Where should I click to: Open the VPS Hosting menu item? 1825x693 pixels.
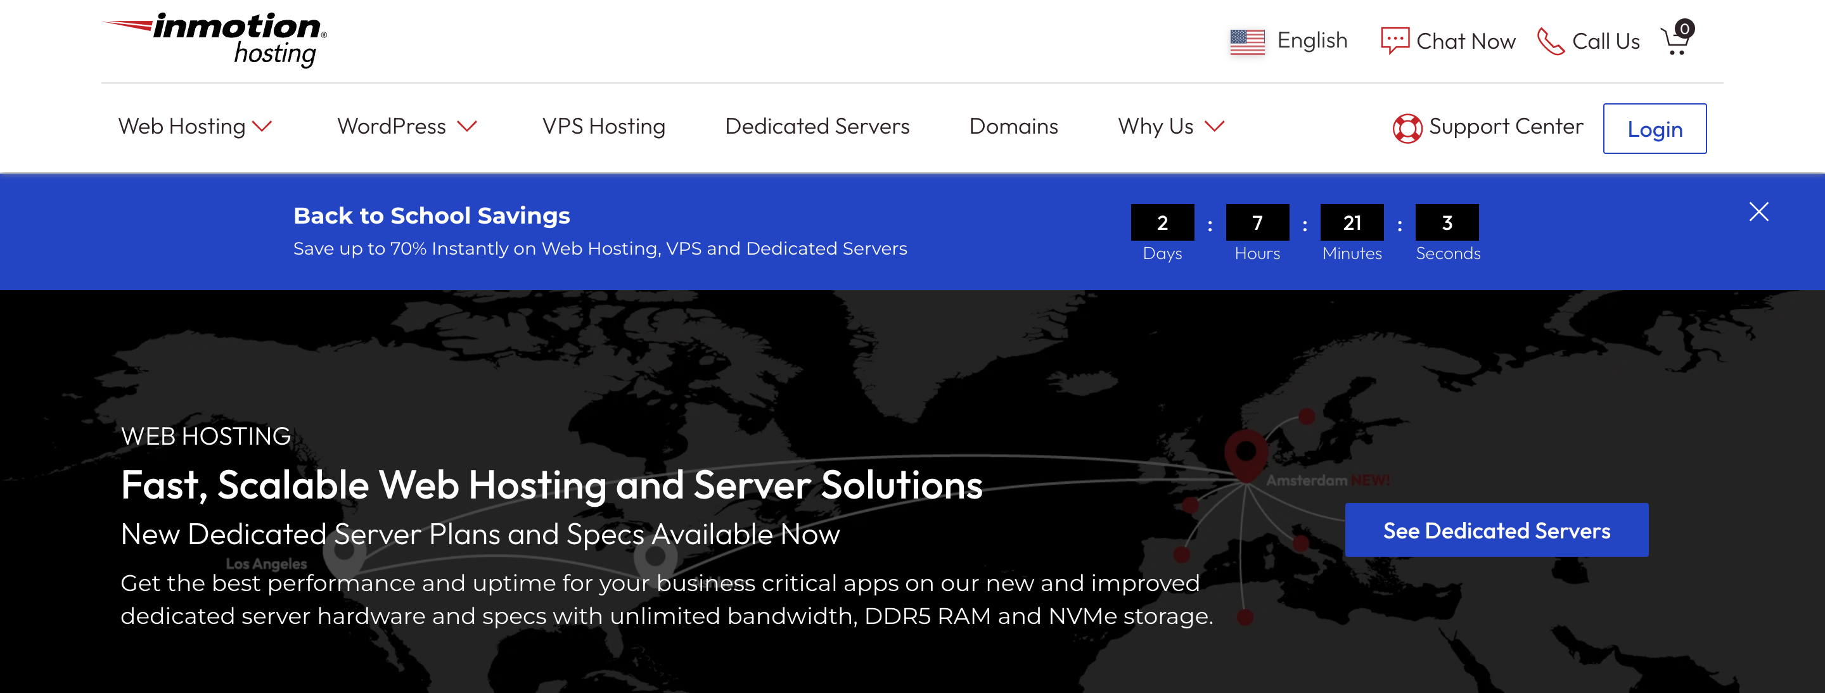tap(603, 127)
